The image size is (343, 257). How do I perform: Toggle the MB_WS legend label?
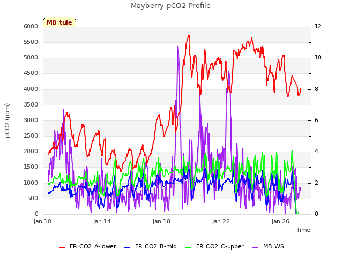pos(273,246)
